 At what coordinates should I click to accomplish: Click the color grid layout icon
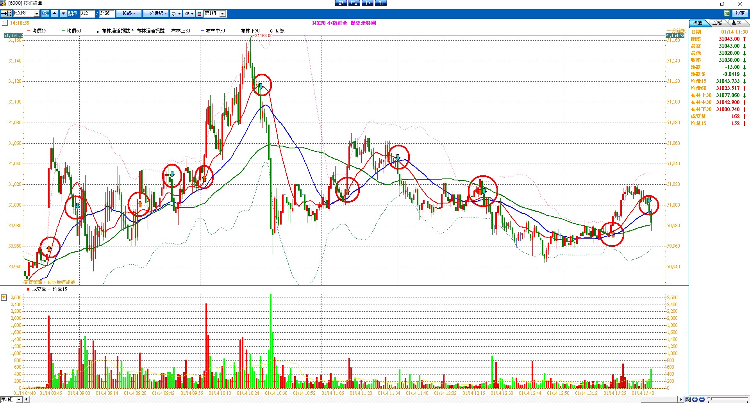click(x=199, y=14)
